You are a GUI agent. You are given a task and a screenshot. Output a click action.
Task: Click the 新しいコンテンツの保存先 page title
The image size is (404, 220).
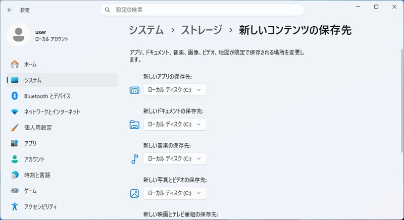point(295,30)
